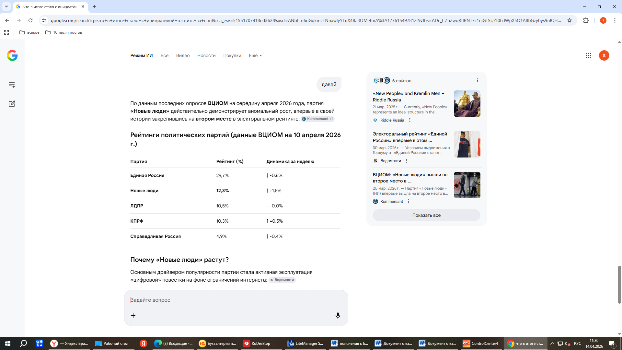The image size is (622, 350).
Task: Open the new chat compose icon in sidebar
Action: point(12,104)
